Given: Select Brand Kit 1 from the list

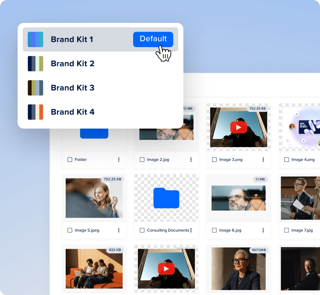Looking at the screenshot, I should coord(100,39).
